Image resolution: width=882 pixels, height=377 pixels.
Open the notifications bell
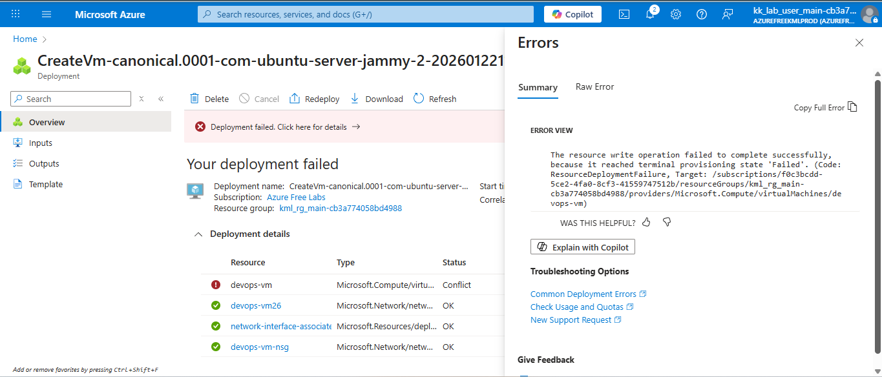click(x=650, y=14)
